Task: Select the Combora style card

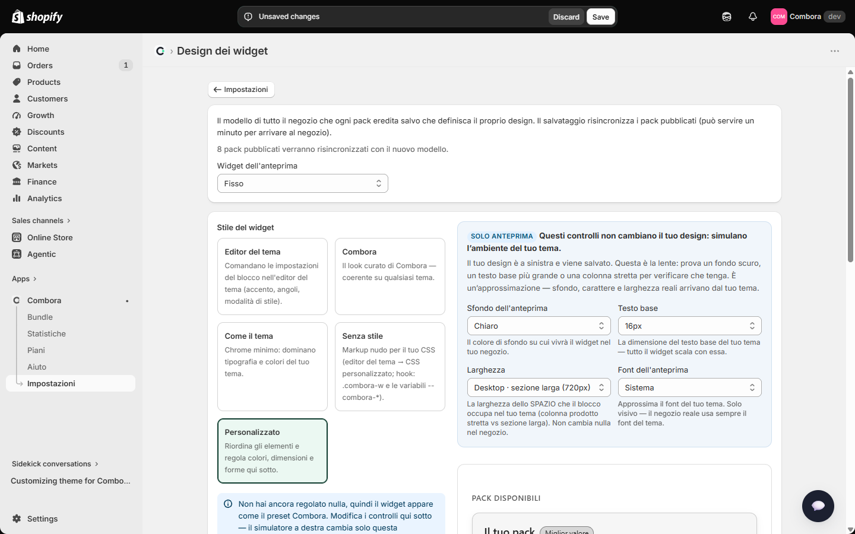Action: point(390,276)
